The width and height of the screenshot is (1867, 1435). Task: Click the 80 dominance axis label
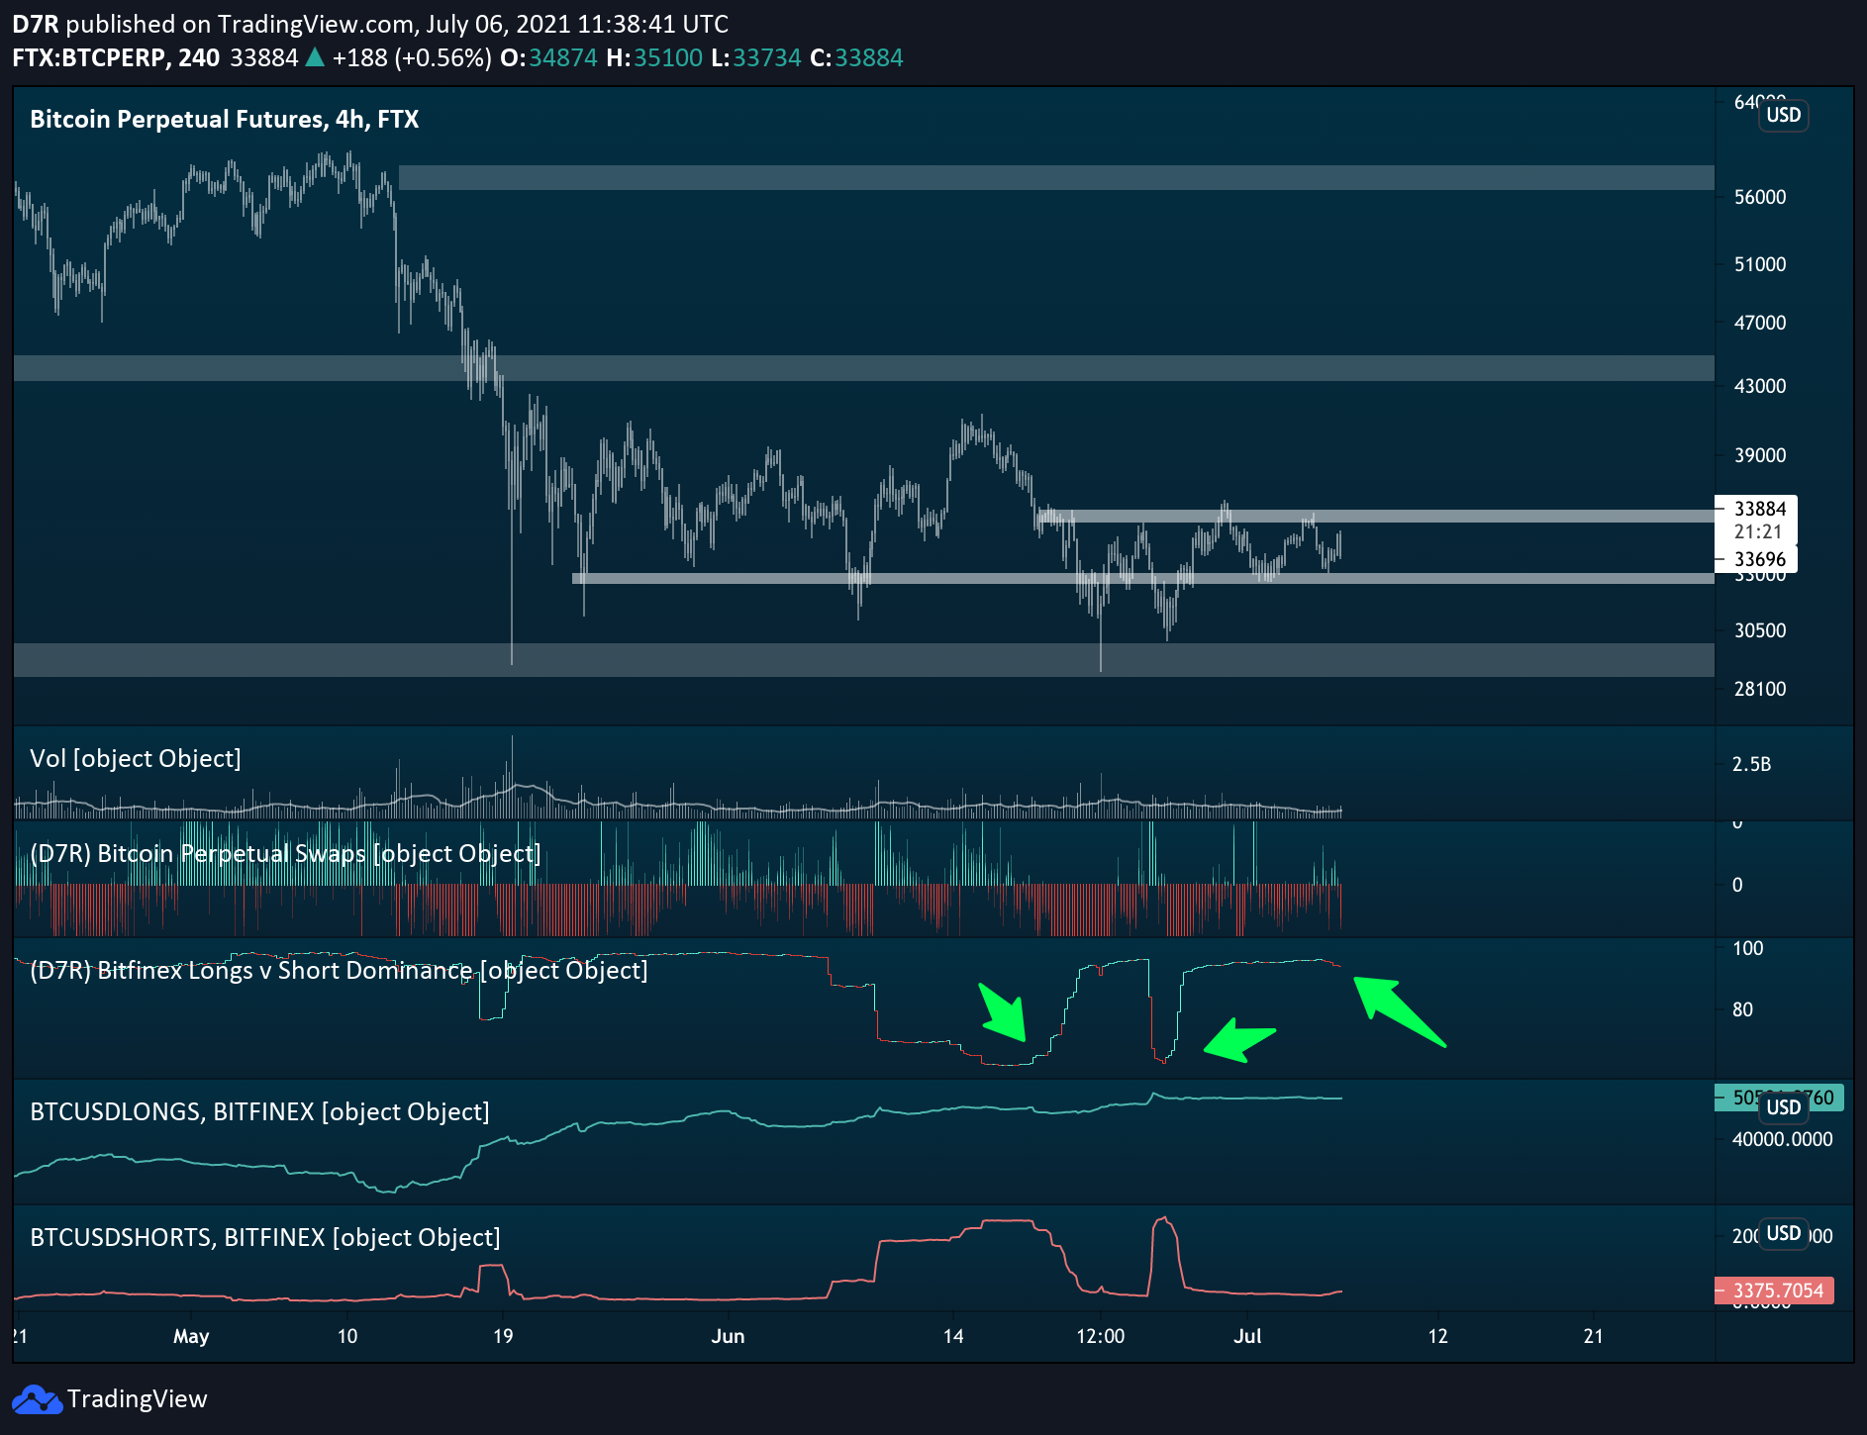click(1742, 1009)
